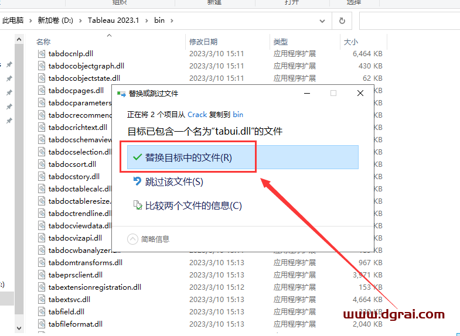Select tabextsvc.dll file icon
The image size is (460, 336).
(42, 299)
